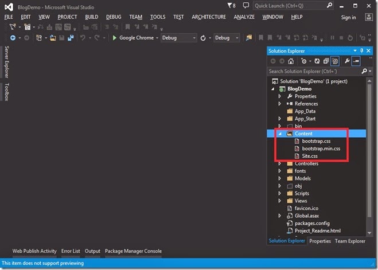Open the second Debug combo box
The width and height of the screenshot is (378, 270).
227,38
